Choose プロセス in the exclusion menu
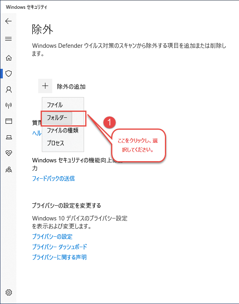Viewport: 239px width, 304px height. coord(55,143)
